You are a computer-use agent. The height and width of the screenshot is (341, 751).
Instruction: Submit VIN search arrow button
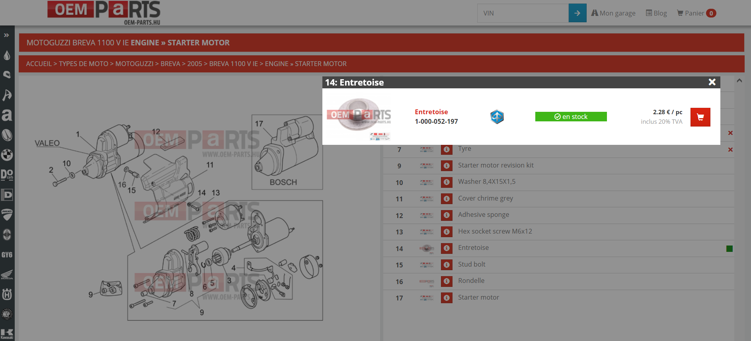[577, 13]
